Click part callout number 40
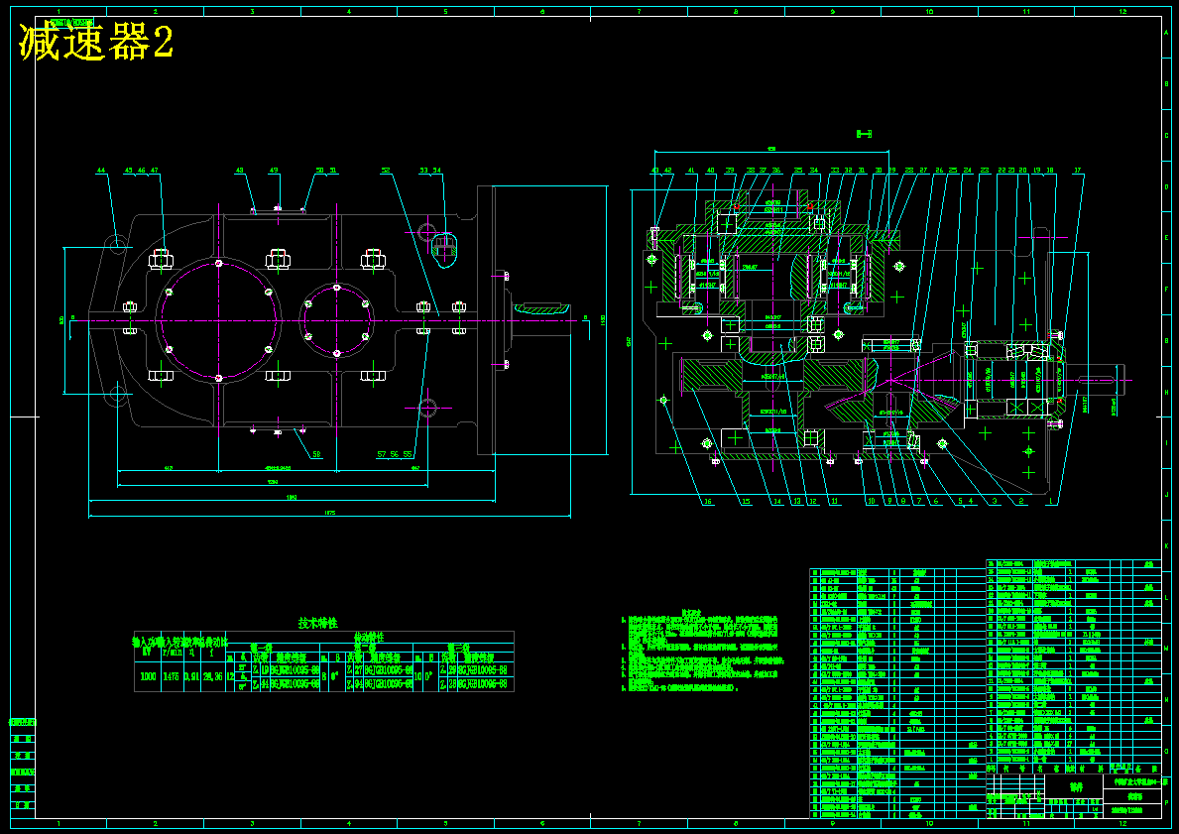1179x834 pixels. [711, 170]
